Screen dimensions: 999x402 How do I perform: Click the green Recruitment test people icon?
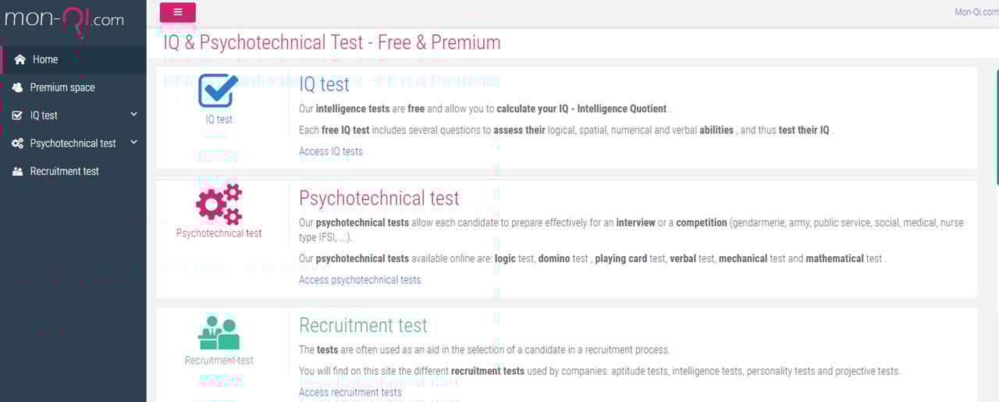(219, 333)
